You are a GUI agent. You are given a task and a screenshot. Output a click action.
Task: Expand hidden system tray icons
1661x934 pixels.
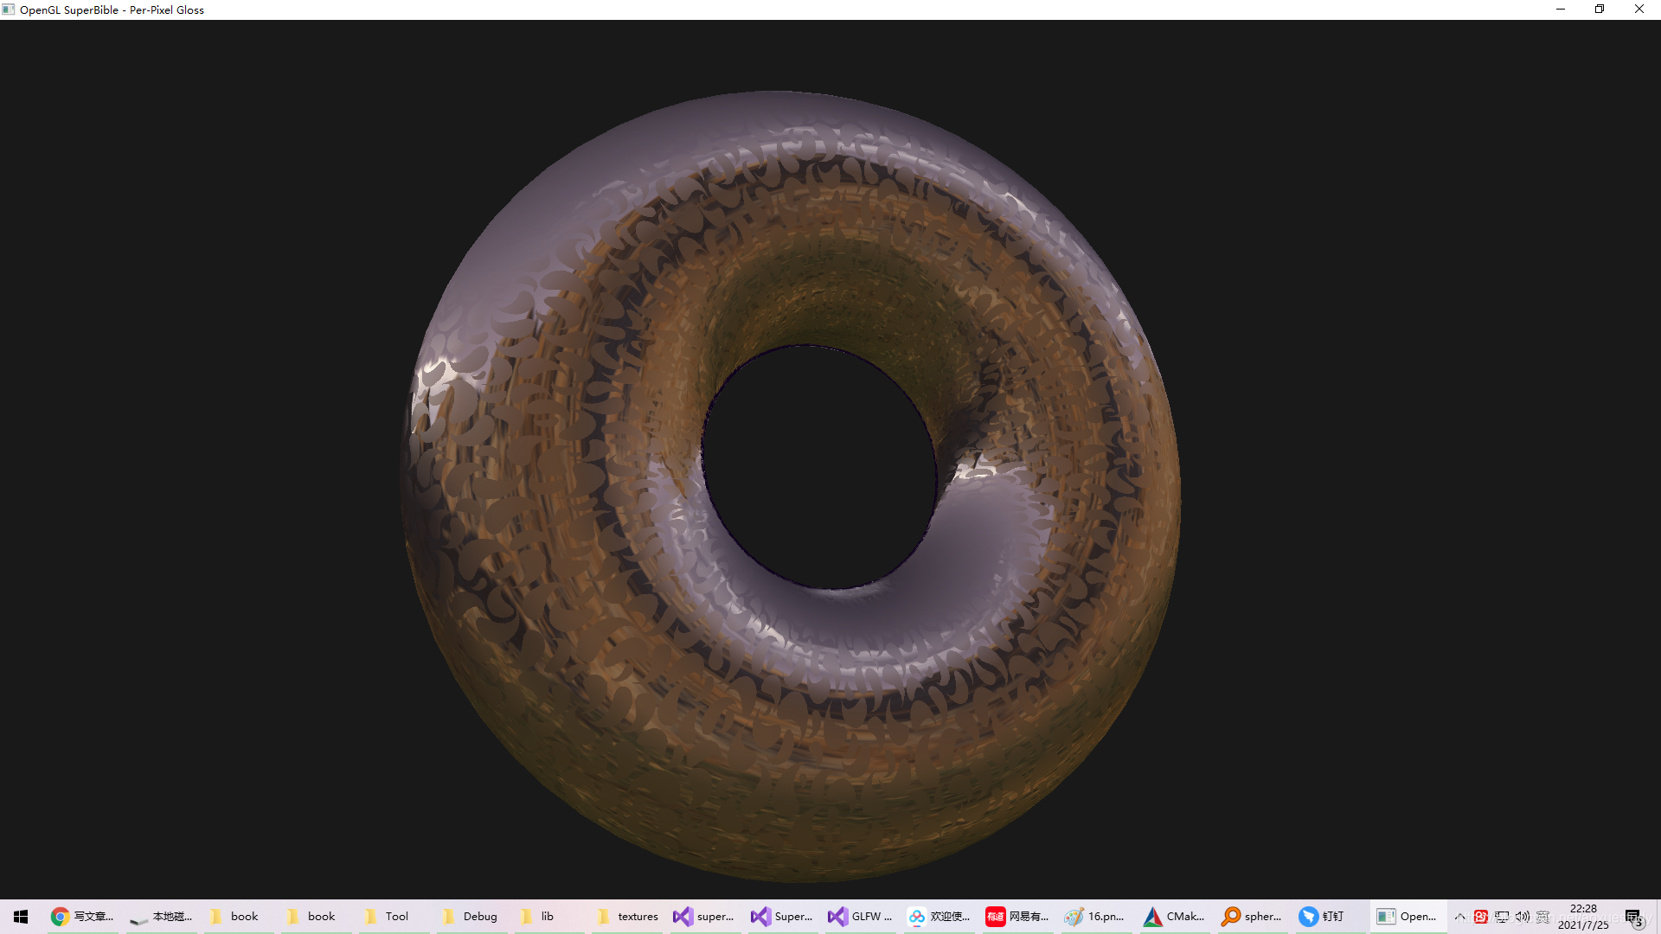click(x=1460, y=917)
